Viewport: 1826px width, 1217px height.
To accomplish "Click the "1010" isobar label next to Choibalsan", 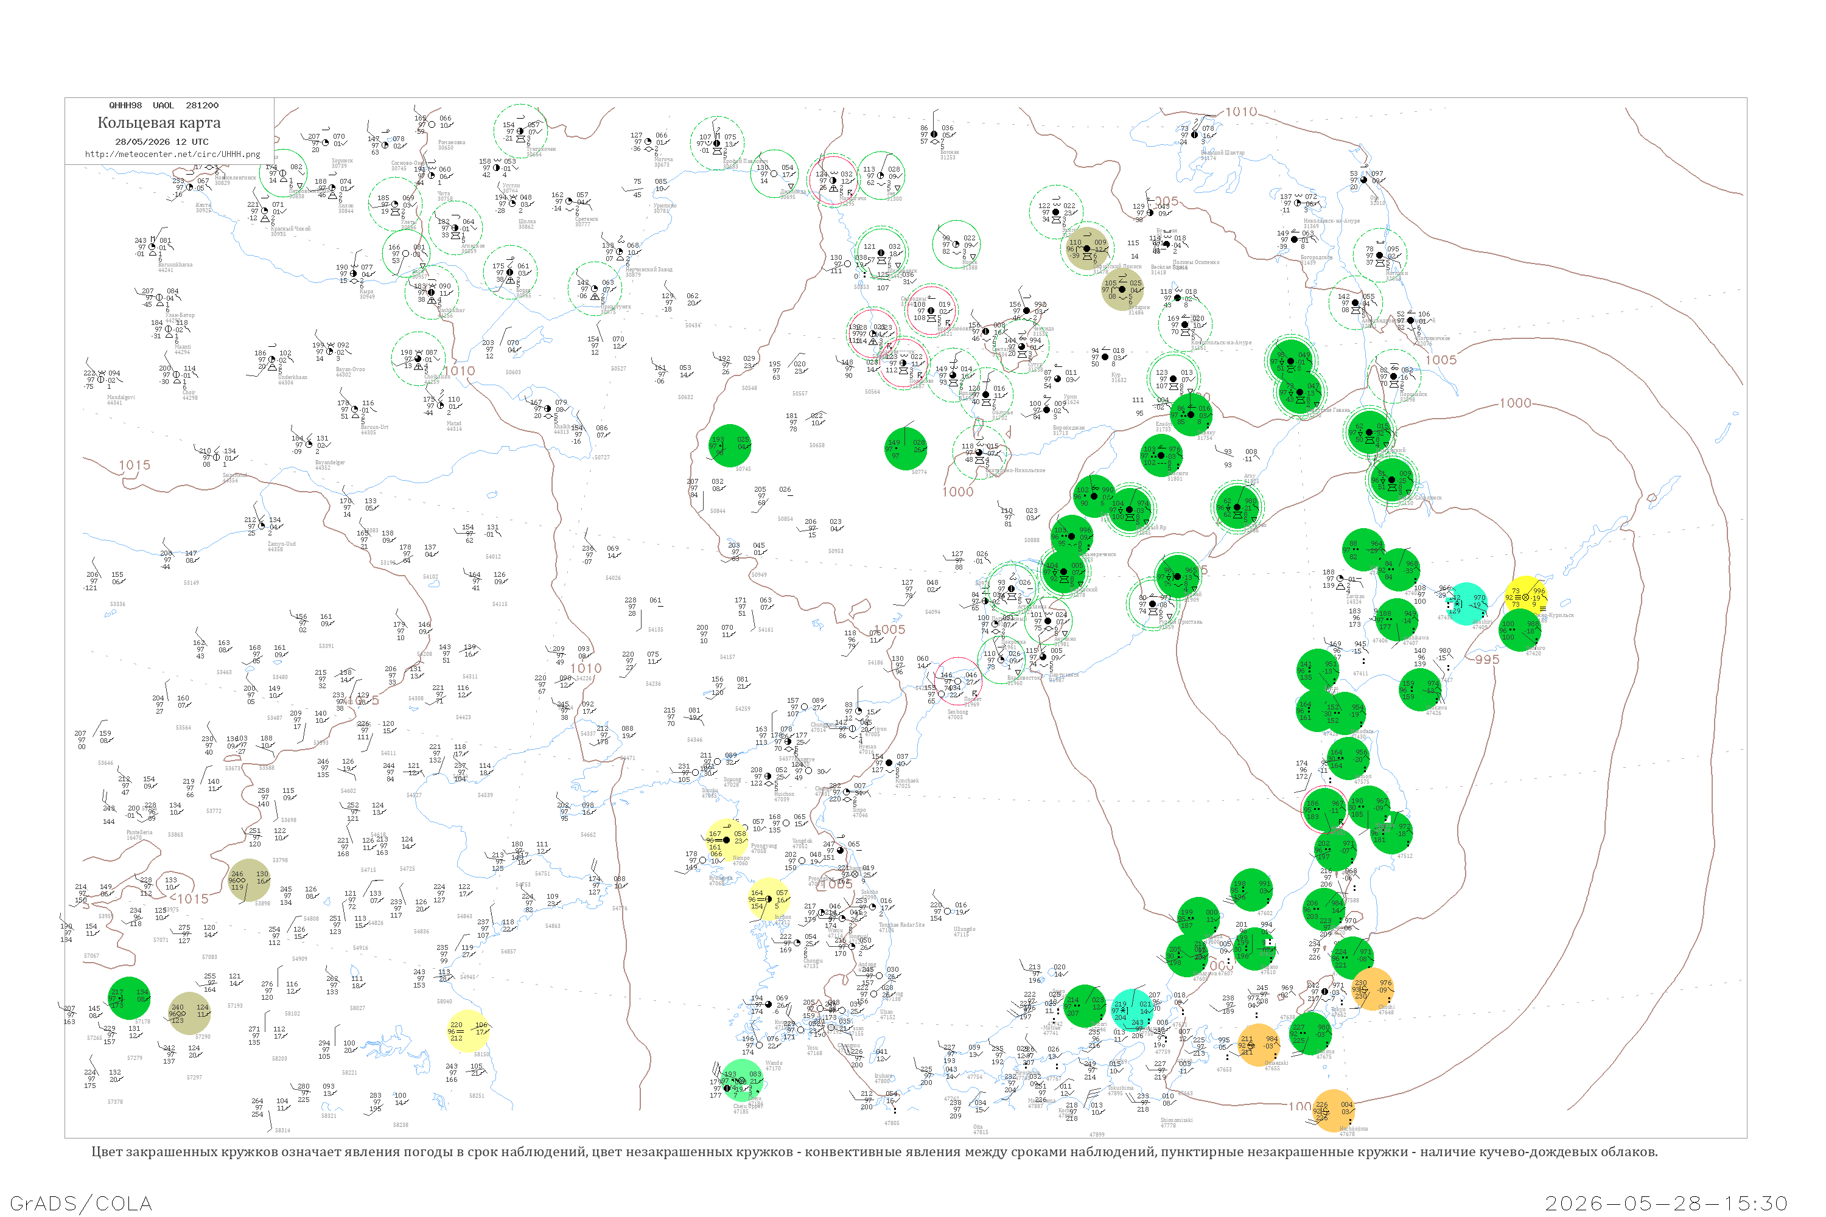I will [x=458, y=371].
